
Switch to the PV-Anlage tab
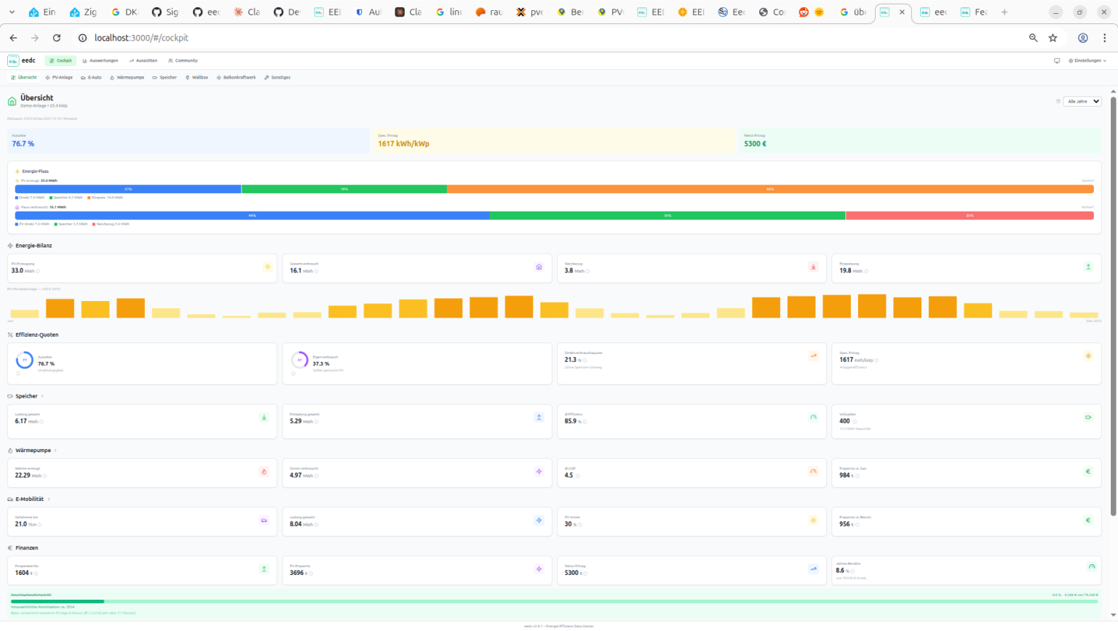click(x=59, y=78)
